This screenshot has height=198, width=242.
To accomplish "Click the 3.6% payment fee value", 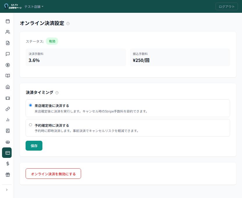I will point(34,60).
